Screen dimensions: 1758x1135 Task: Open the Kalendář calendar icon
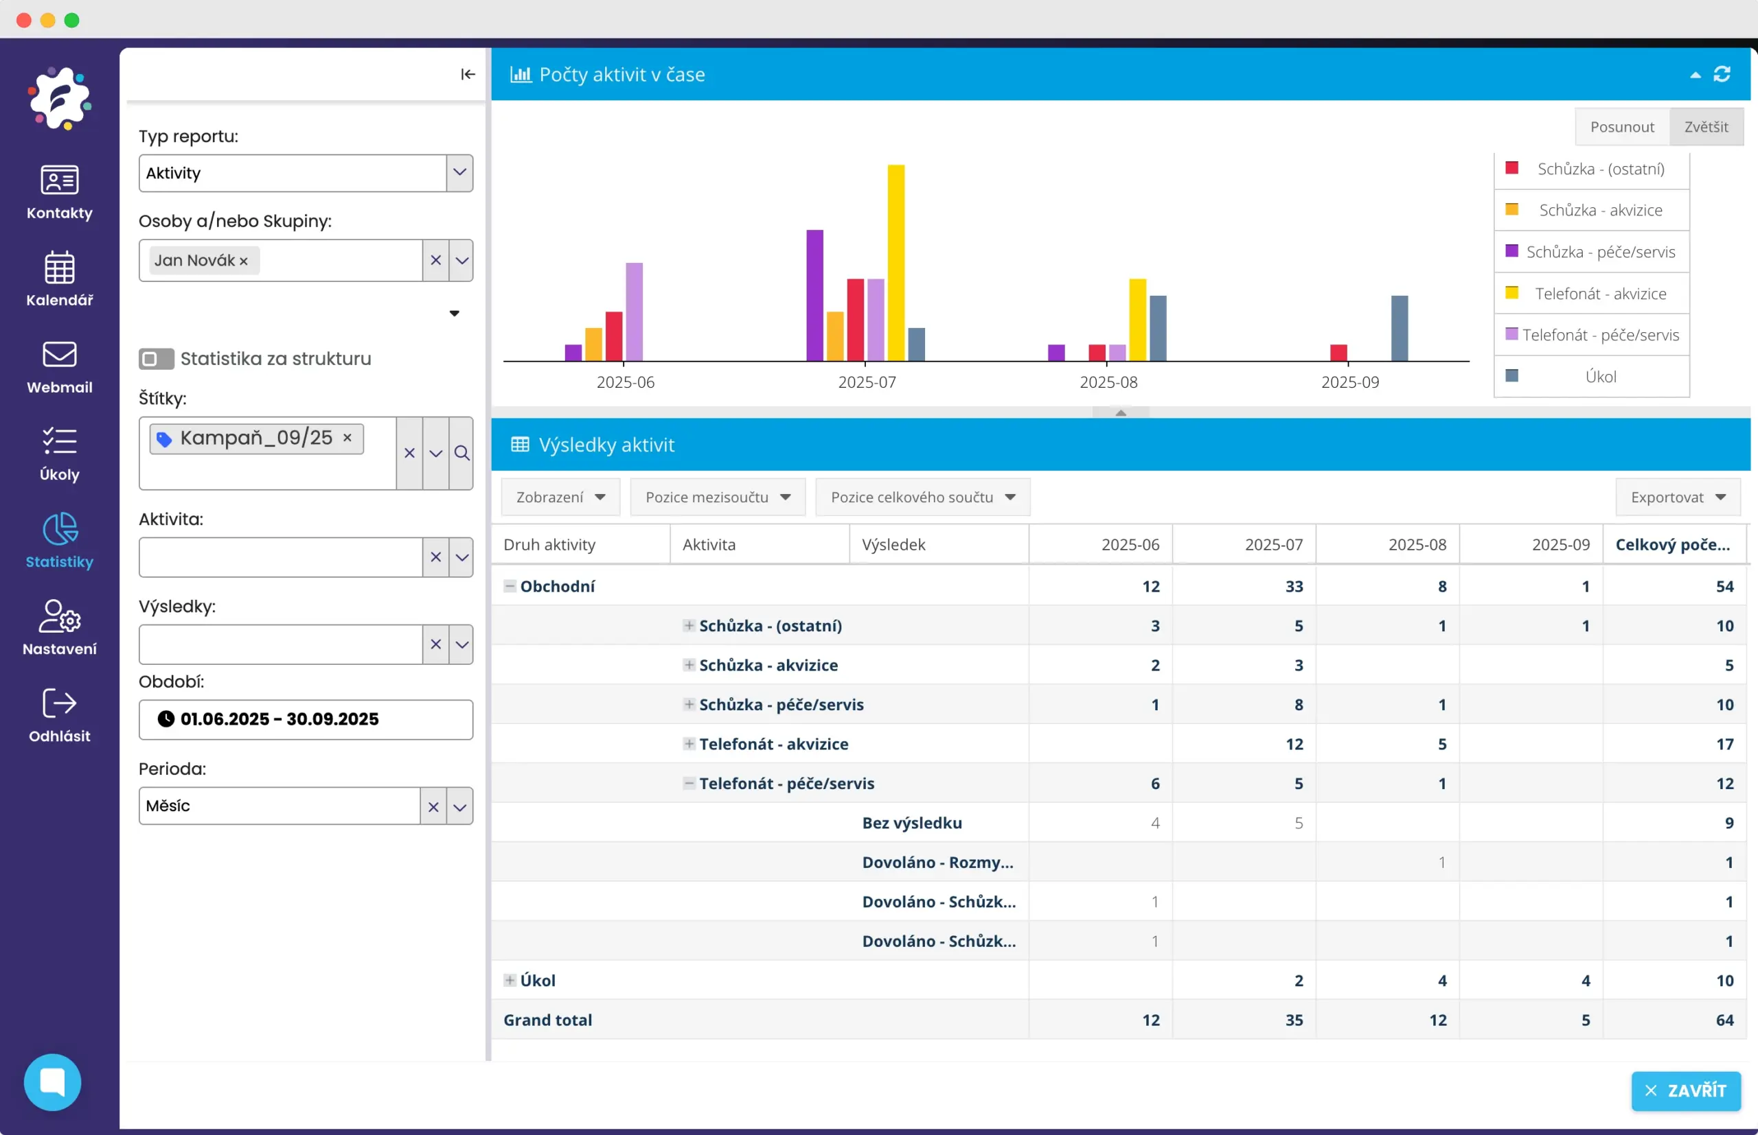click(59, 268)
